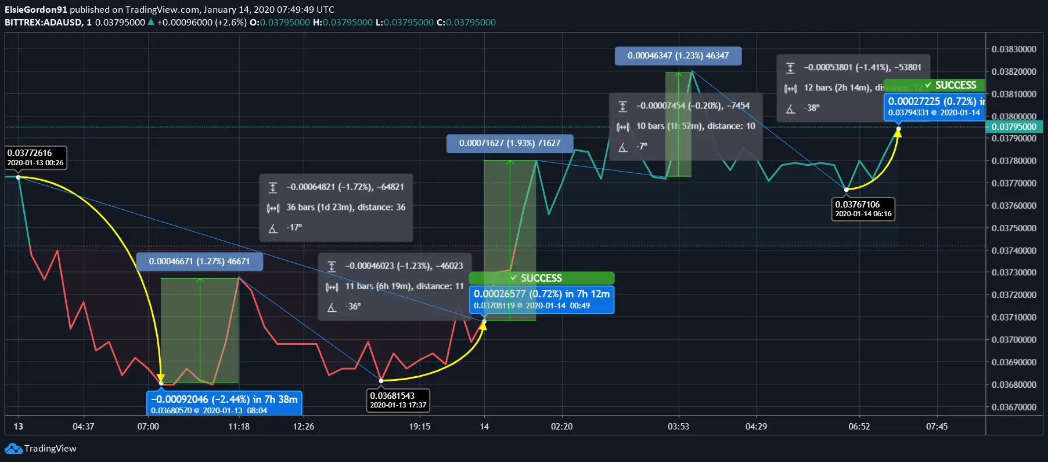Click the bars icon next to 10 bars (1h 52m)

(622, 126)
